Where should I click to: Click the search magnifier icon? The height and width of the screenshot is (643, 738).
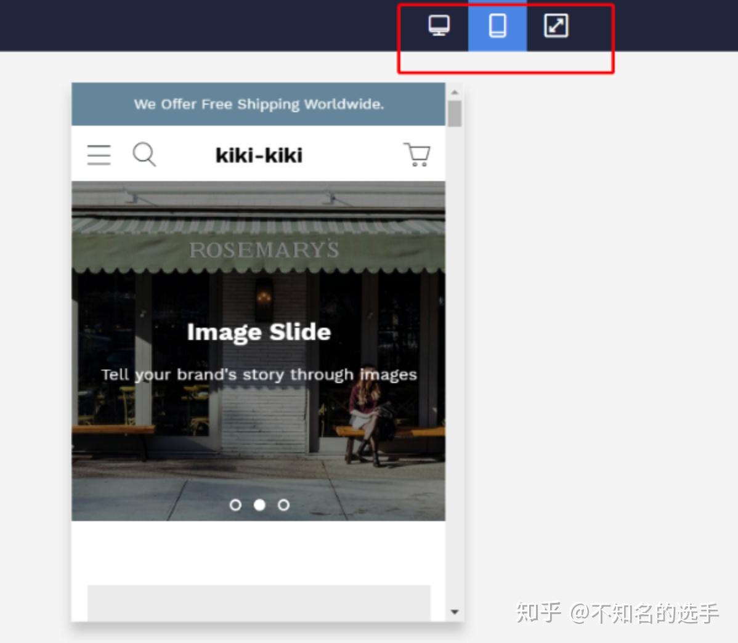[144, 155]
